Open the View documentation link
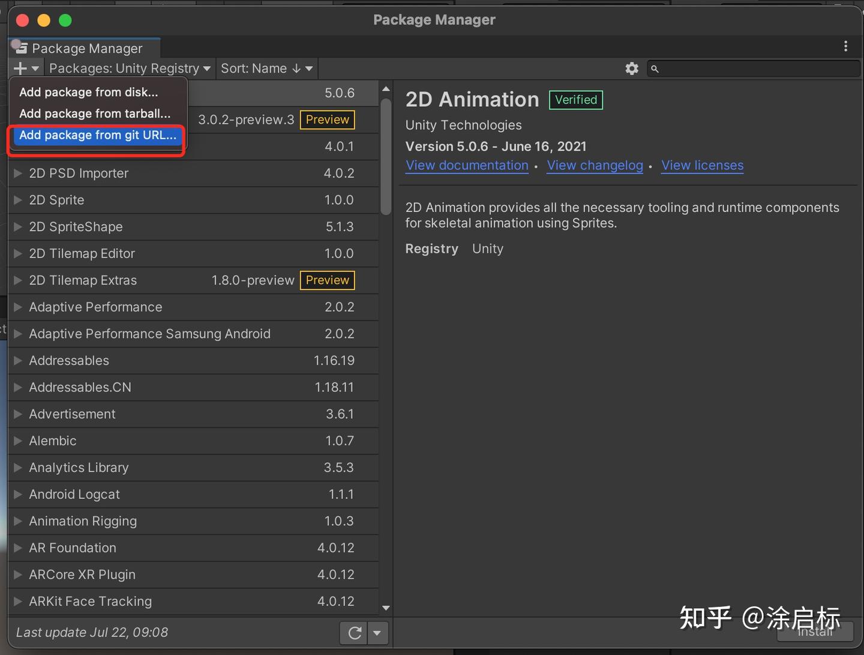 (467, 165)
